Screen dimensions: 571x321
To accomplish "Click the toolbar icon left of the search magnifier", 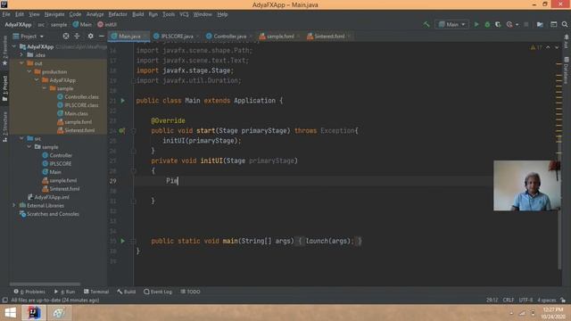I will [553, 24].
